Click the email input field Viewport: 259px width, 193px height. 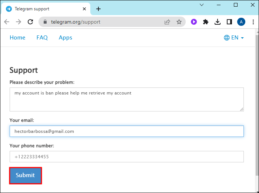tap(127, 131)
